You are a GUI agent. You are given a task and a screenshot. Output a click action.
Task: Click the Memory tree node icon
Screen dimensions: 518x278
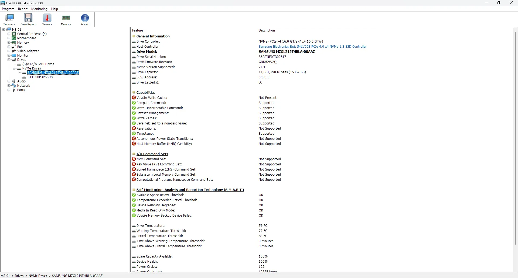click(14, 42)
